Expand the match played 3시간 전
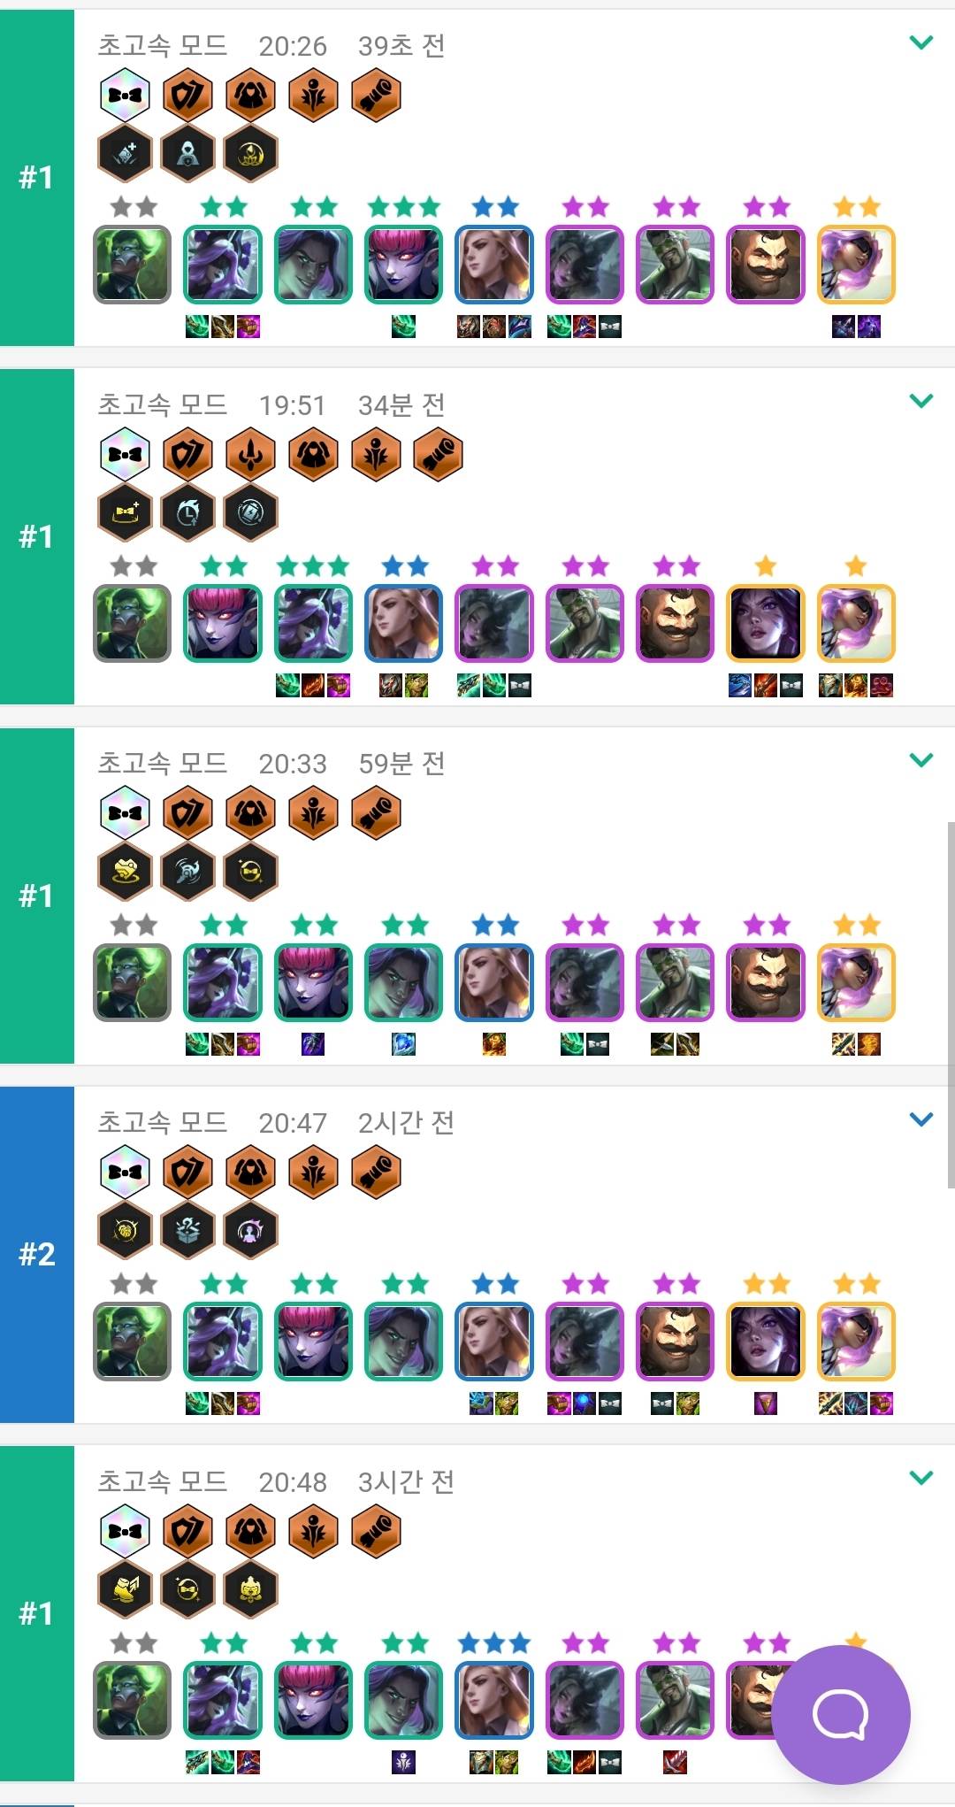 [x=921, y=1478]
